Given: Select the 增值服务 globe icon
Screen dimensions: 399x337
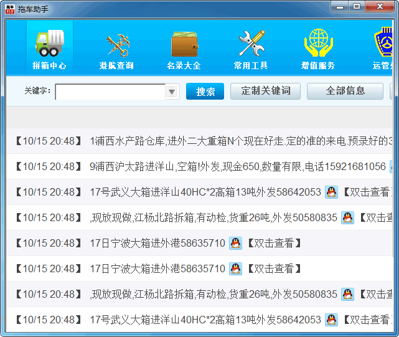Looking at the screenshot, I should coord(318,42).
